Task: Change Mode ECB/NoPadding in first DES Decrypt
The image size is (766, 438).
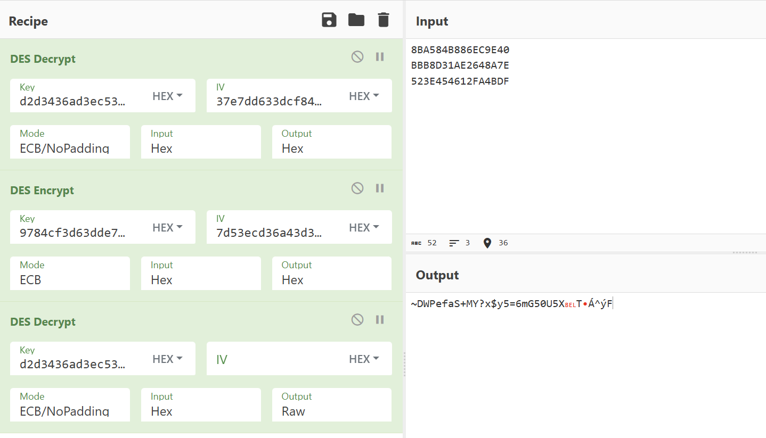Action: (70, 142)
